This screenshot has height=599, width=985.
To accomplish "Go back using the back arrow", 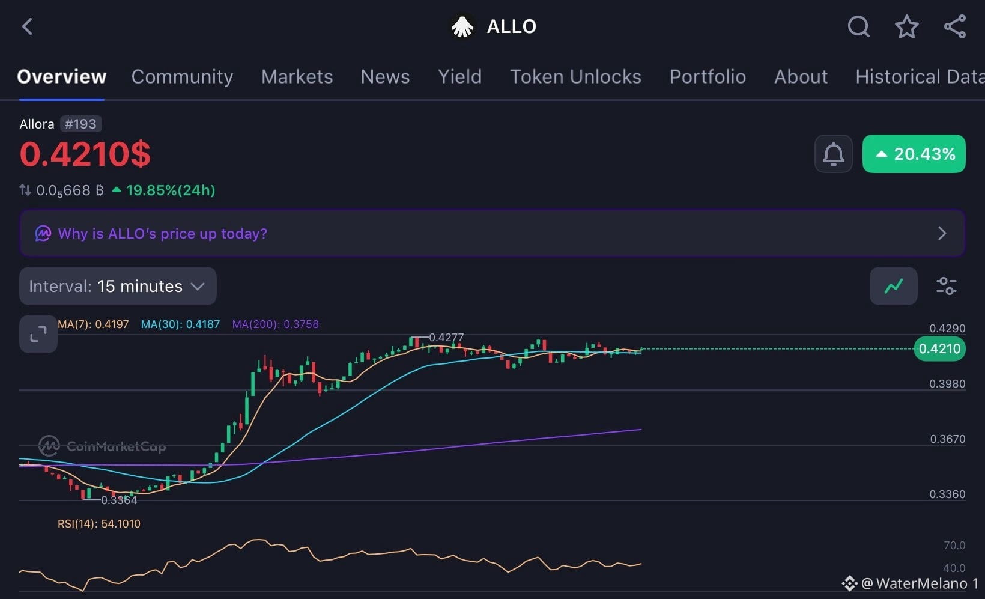I will (27, 26).
